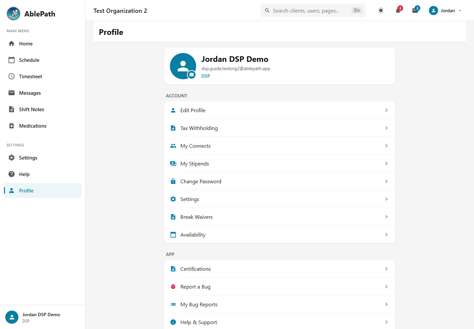Click the Break Waivers document icon
The width and height of the screenshot is (474, 329).
click(x=173, y=217)
